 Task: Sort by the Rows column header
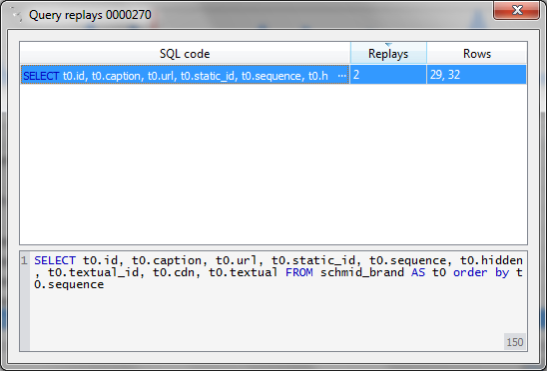(477, 53)
